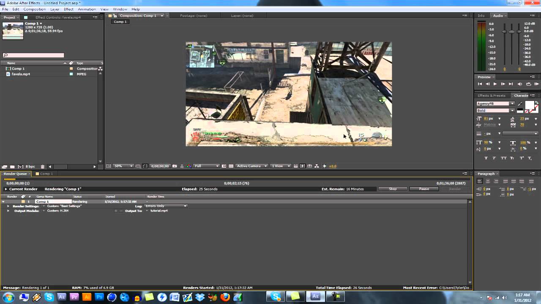Click the composition flowchart icon
The height and width of the screenshot is (304, 541).
[317, 166]
